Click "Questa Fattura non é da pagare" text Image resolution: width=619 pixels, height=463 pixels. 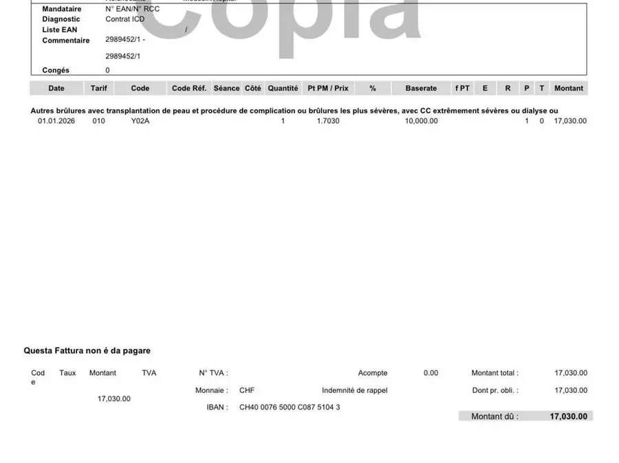coord(87,351)
